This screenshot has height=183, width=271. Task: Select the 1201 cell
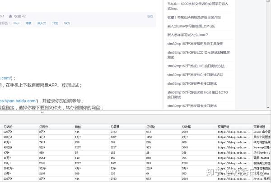pyautogui.click(x=199, y=163)
